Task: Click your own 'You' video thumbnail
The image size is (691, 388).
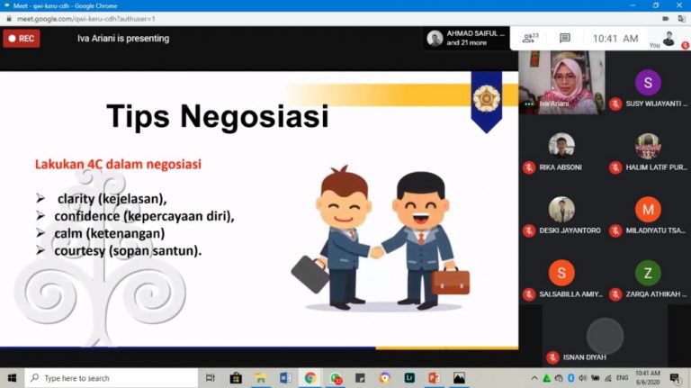Action: pyautogui.click(x=669, y=39)
